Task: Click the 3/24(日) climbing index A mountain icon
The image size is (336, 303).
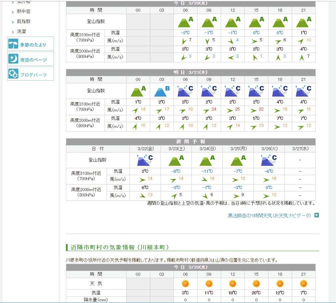Action: point(207,160)
